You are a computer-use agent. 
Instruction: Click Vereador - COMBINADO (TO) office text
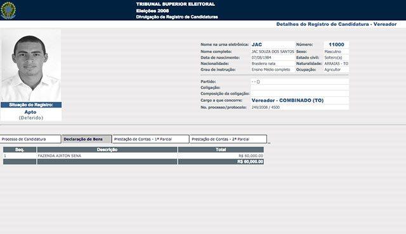coord(287,101)
